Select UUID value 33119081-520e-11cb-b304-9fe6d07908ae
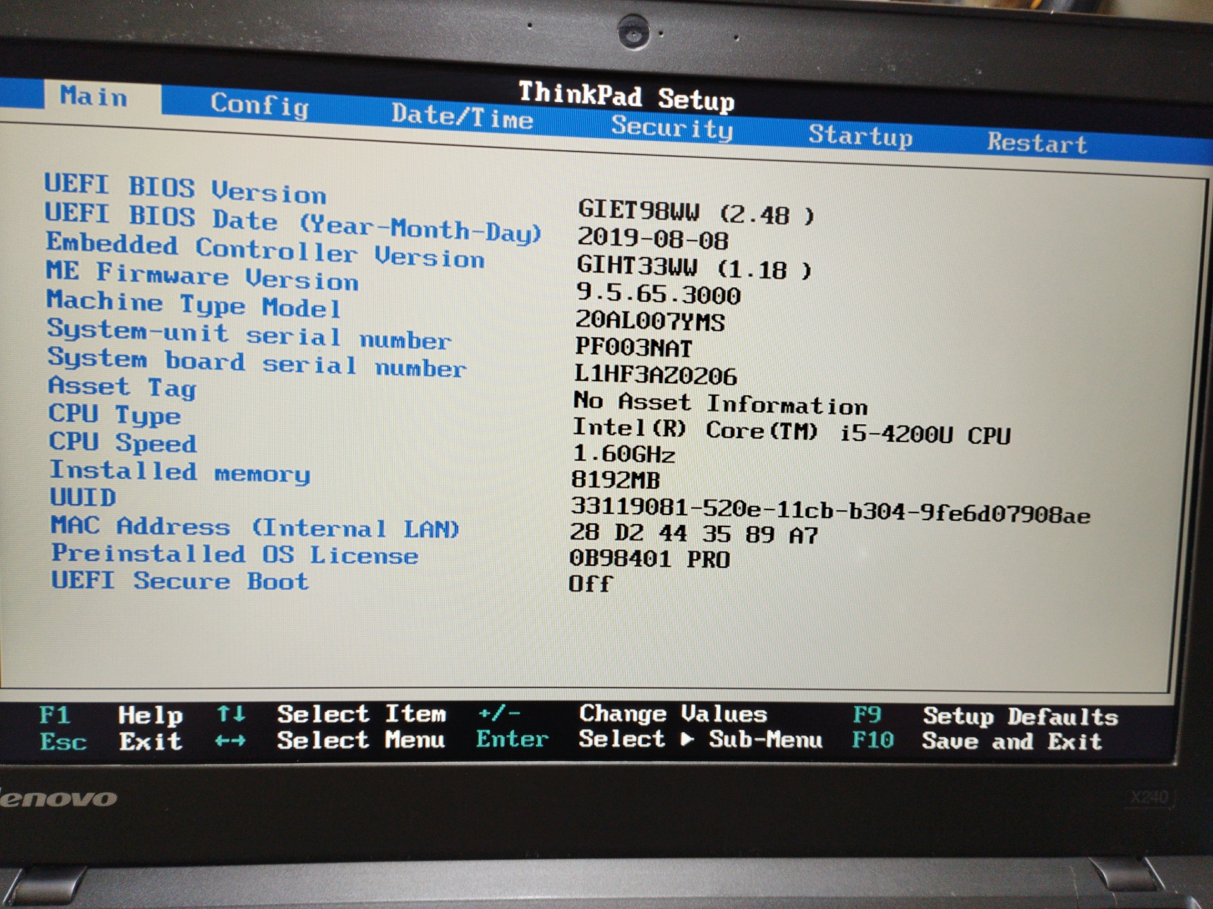 click(x=830, y=511)
